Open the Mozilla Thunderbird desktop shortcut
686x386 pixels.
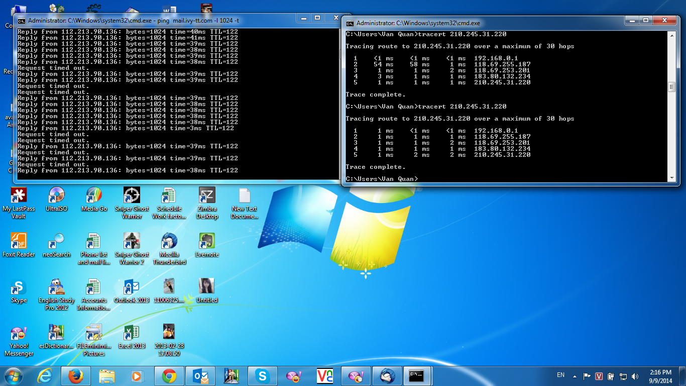click(169, 249)
